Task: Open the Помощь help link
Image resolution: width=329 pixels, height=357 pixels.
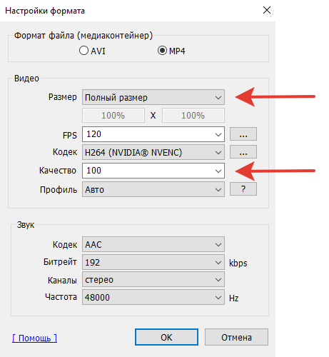Action: (x=35, y=338)
